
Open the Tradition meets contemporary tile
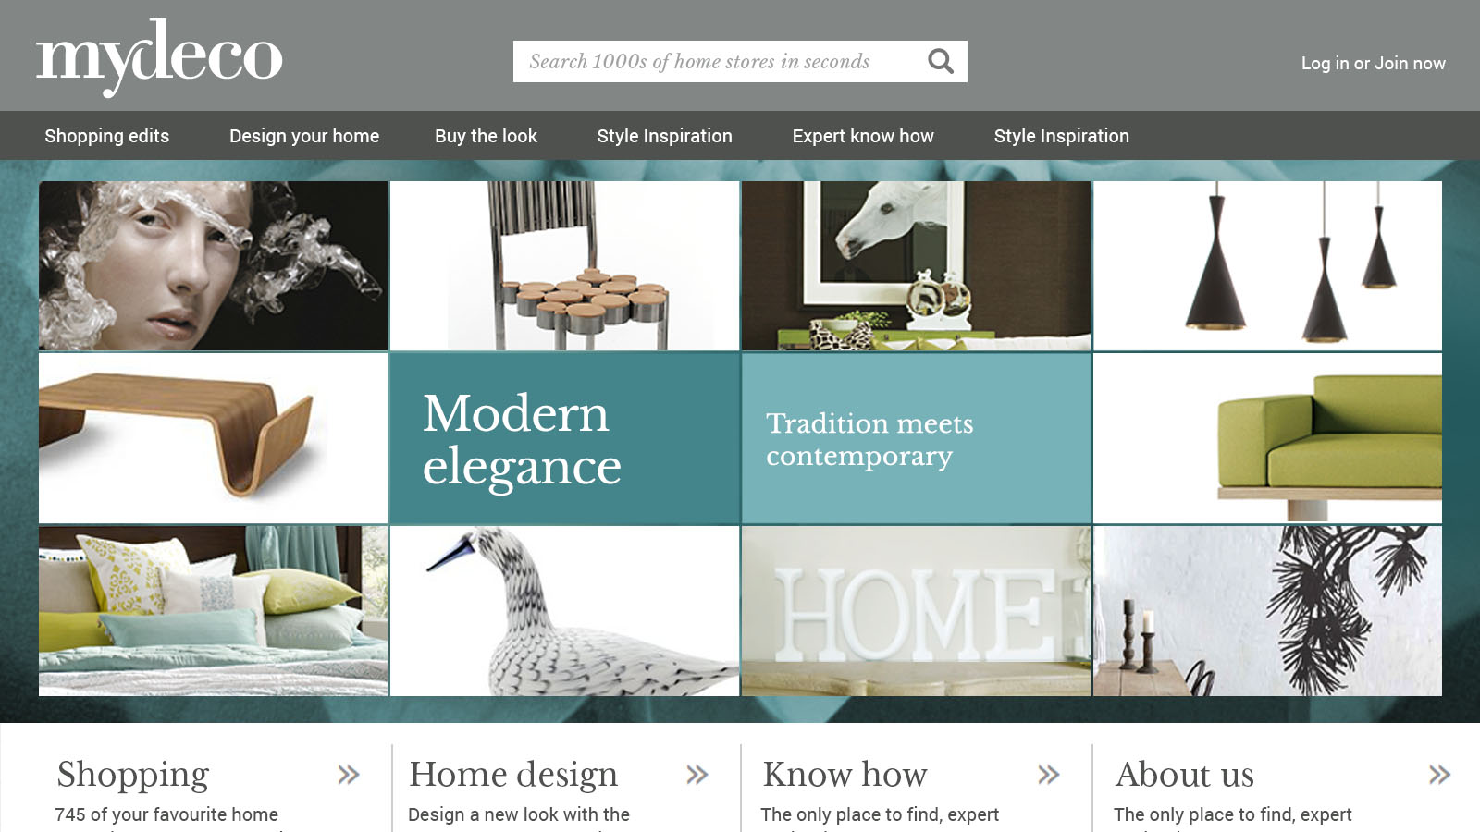[917, 438]
